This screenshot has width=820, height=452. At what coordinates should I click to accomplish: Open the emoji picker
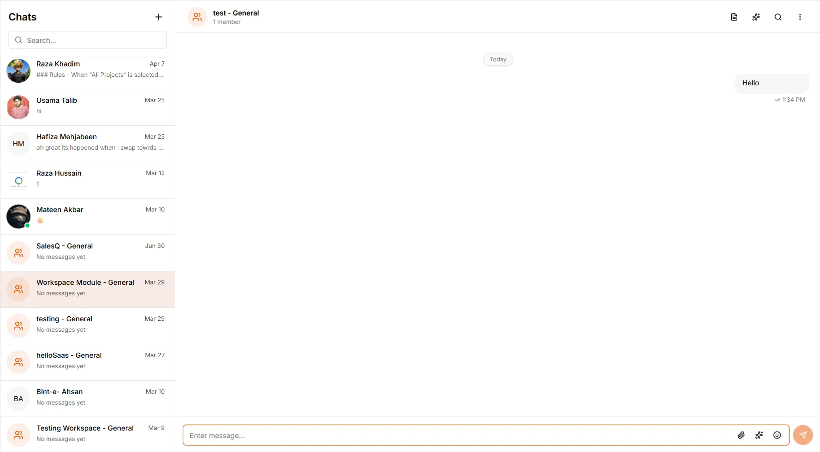pyautogui.click(x=777, y=435)
